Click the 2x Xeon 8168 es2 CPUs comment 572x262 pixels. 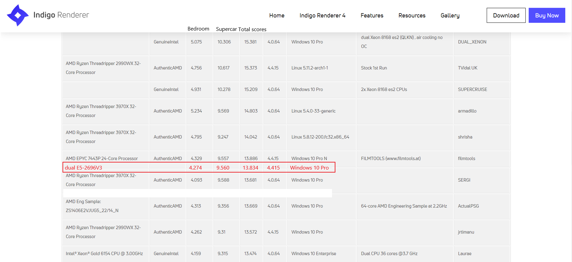384,89
